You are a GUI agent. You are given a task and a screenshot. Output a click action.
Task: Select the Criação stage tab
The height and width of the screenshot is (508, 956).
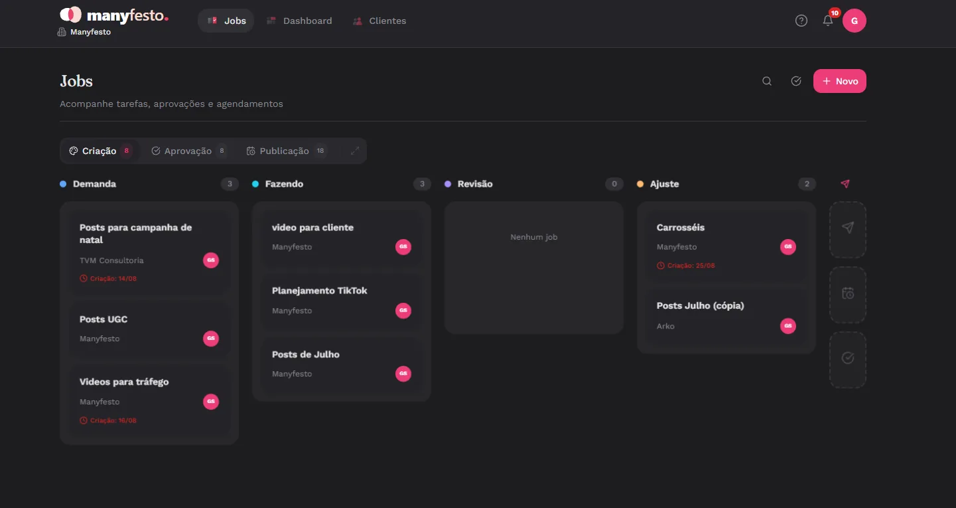[x=100, y=151]
